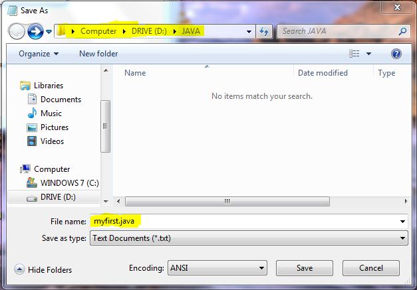The height and width of the screenshot is (290, 417).
Task: Click the navigation pane vertical scrollbar thumb
Action: pyautogui.click(x=105, y=126)
